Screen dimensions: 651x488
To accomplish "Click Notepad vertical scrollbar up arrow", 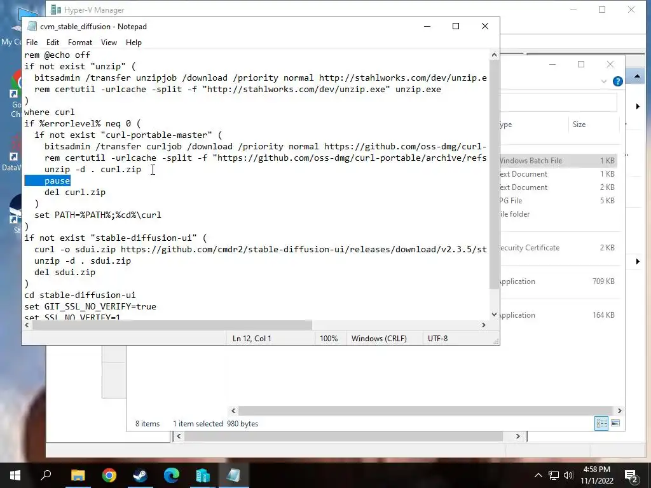I will pos(494,55).
